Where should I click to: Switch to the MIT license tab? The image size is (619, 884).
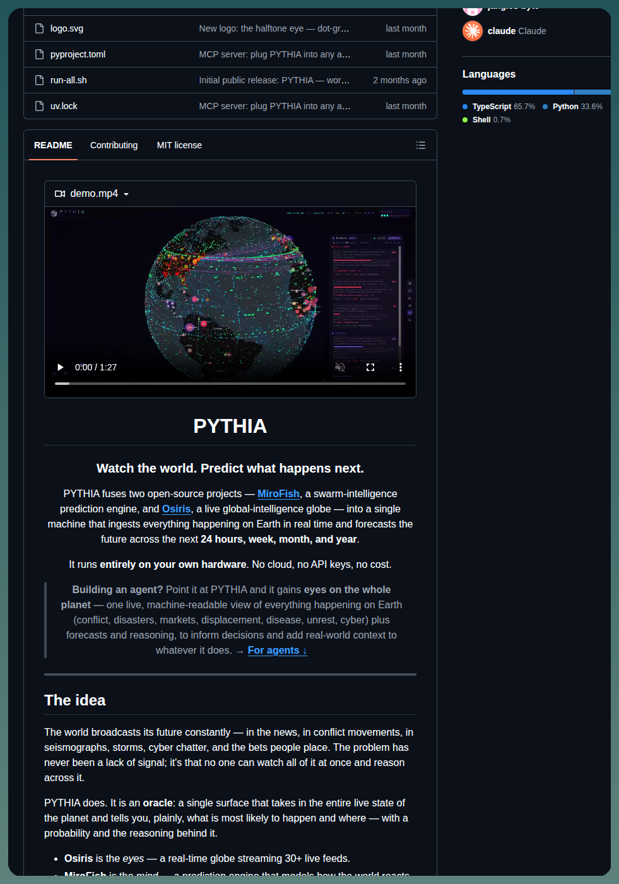point(179,145)
